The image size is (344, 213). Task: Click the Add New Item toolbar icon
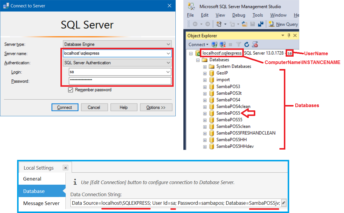click(x=232, y=24)
